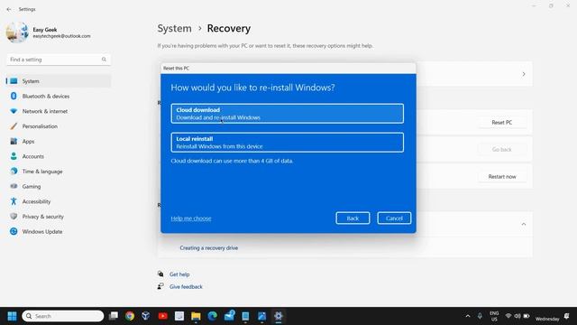577x325 pixels.
Task: Choose Local reinstall option
Action: tap(287, 143)
